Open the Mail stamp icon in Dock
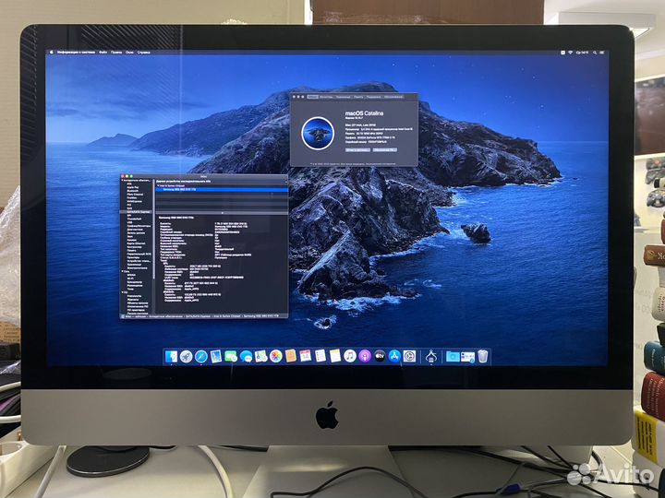Image resolution: width=665 pixels, height=498 pixels. click(x=215, y=356)
